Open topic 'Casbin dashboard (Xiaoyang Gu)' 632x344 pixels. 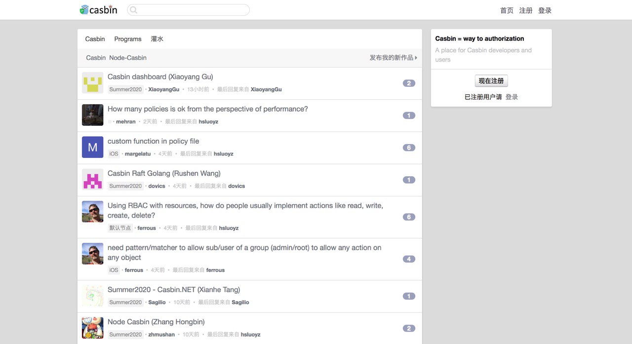tap(160, 77)
